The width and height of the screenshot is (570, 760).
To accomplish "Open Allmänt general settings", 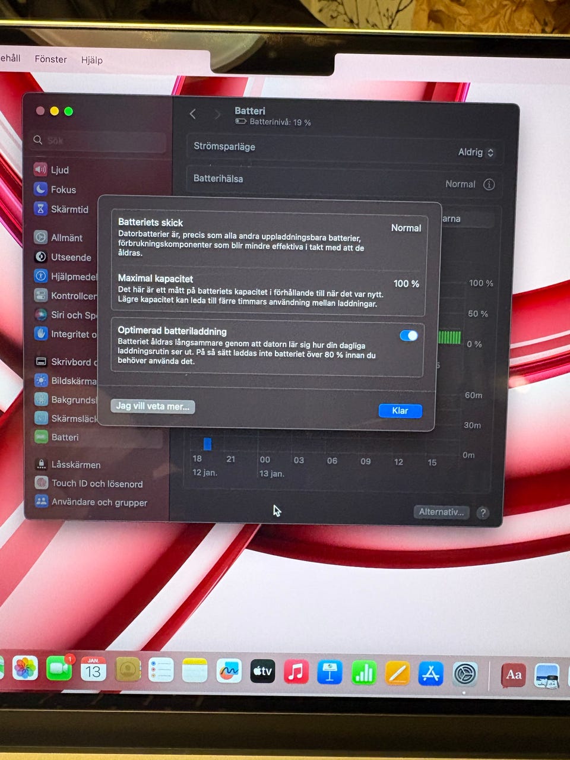I will point(66,237).
